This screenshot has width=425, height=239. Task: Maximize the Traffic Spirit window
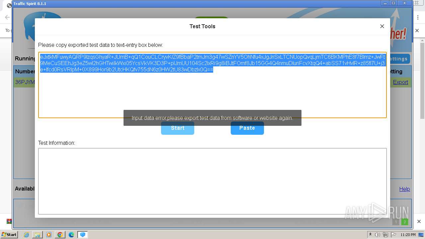click(x=393, y=3)
